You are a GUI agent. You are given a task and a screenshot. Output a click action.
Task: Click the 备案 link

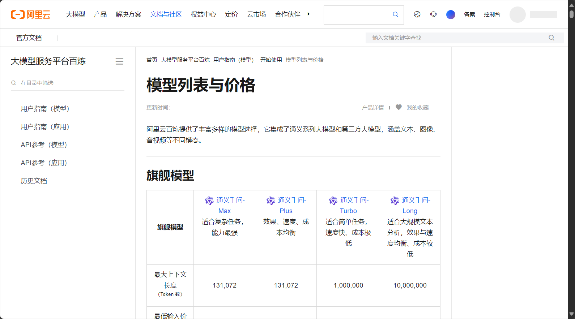coord(469,14)
